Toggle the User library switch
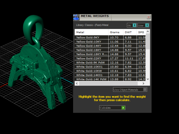 [x=143, y=25]
